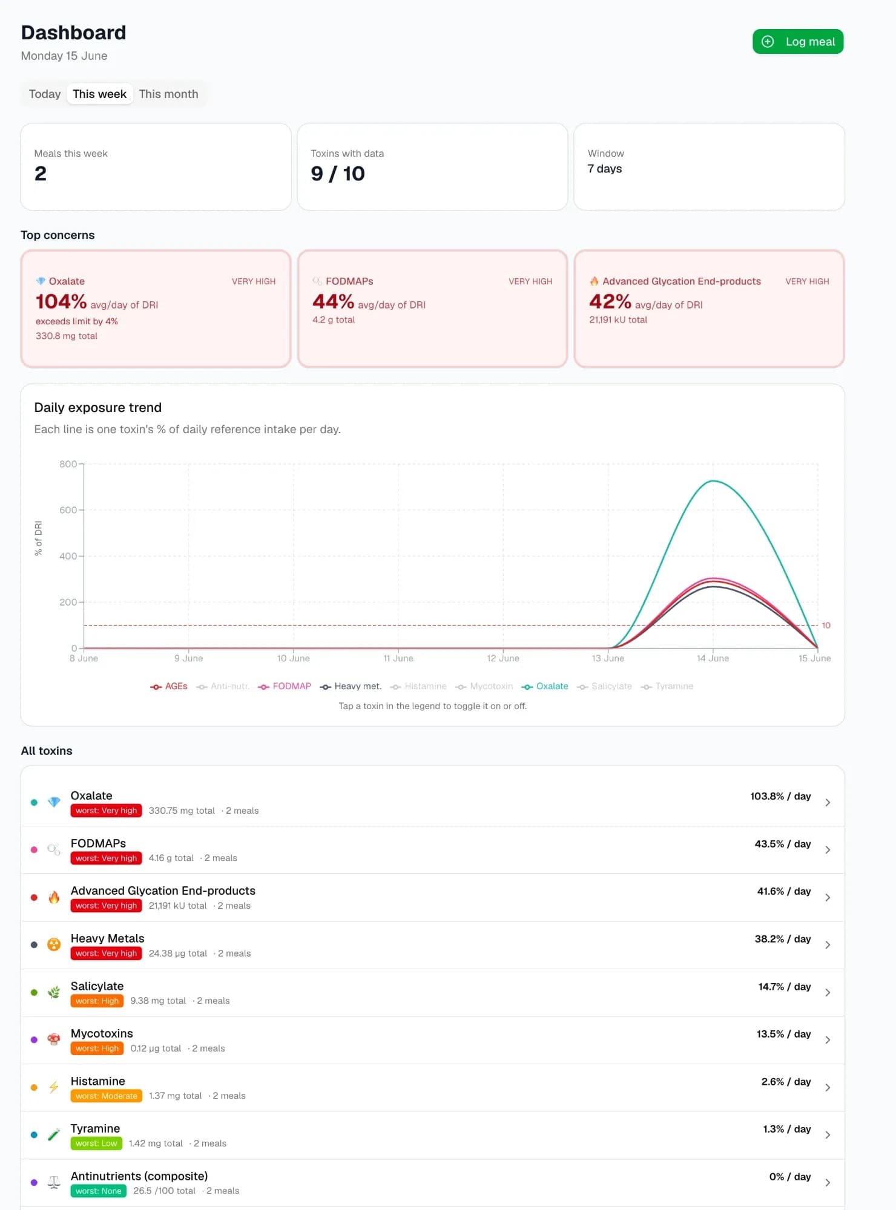The width and height of the screenshot is (896, 1210).
Task: Open Heavy Metals details via row chevron
Action: pyautogui.click(x=828, y=945)
